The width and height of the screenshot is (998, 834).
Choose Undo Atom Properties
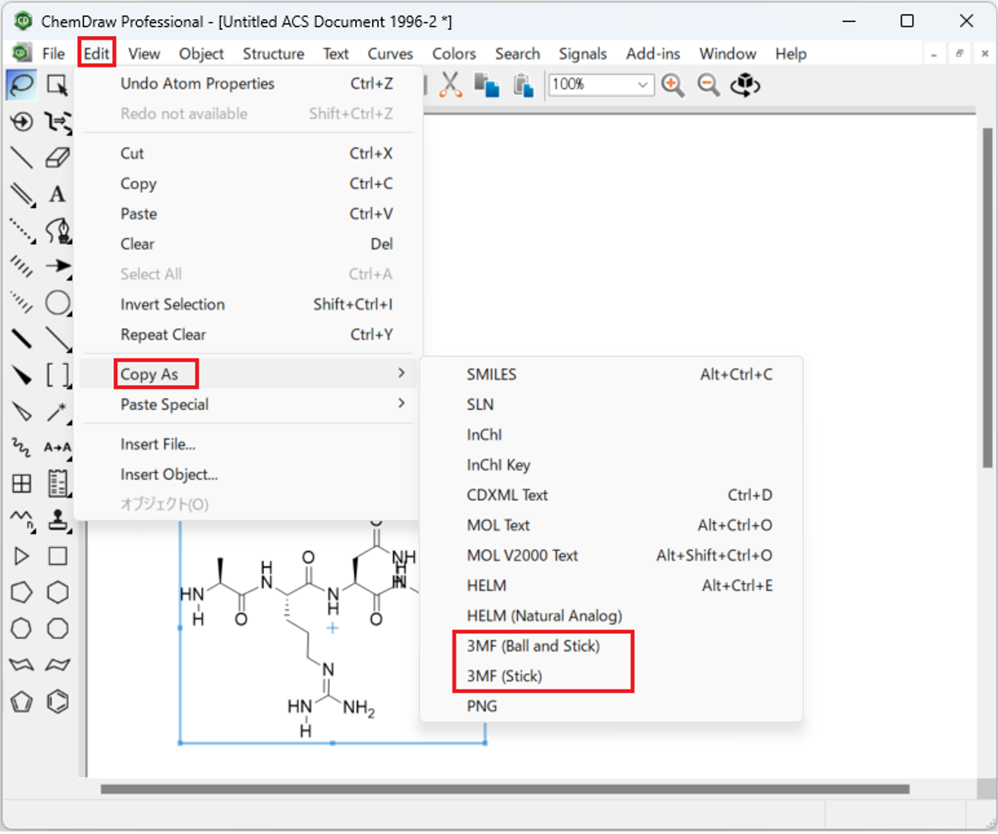coord(197,84)
